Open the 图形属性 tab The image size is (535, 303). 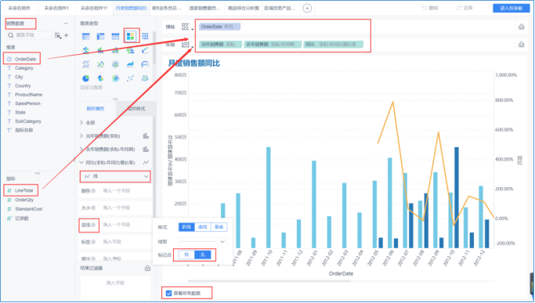(x=96, y=109)
